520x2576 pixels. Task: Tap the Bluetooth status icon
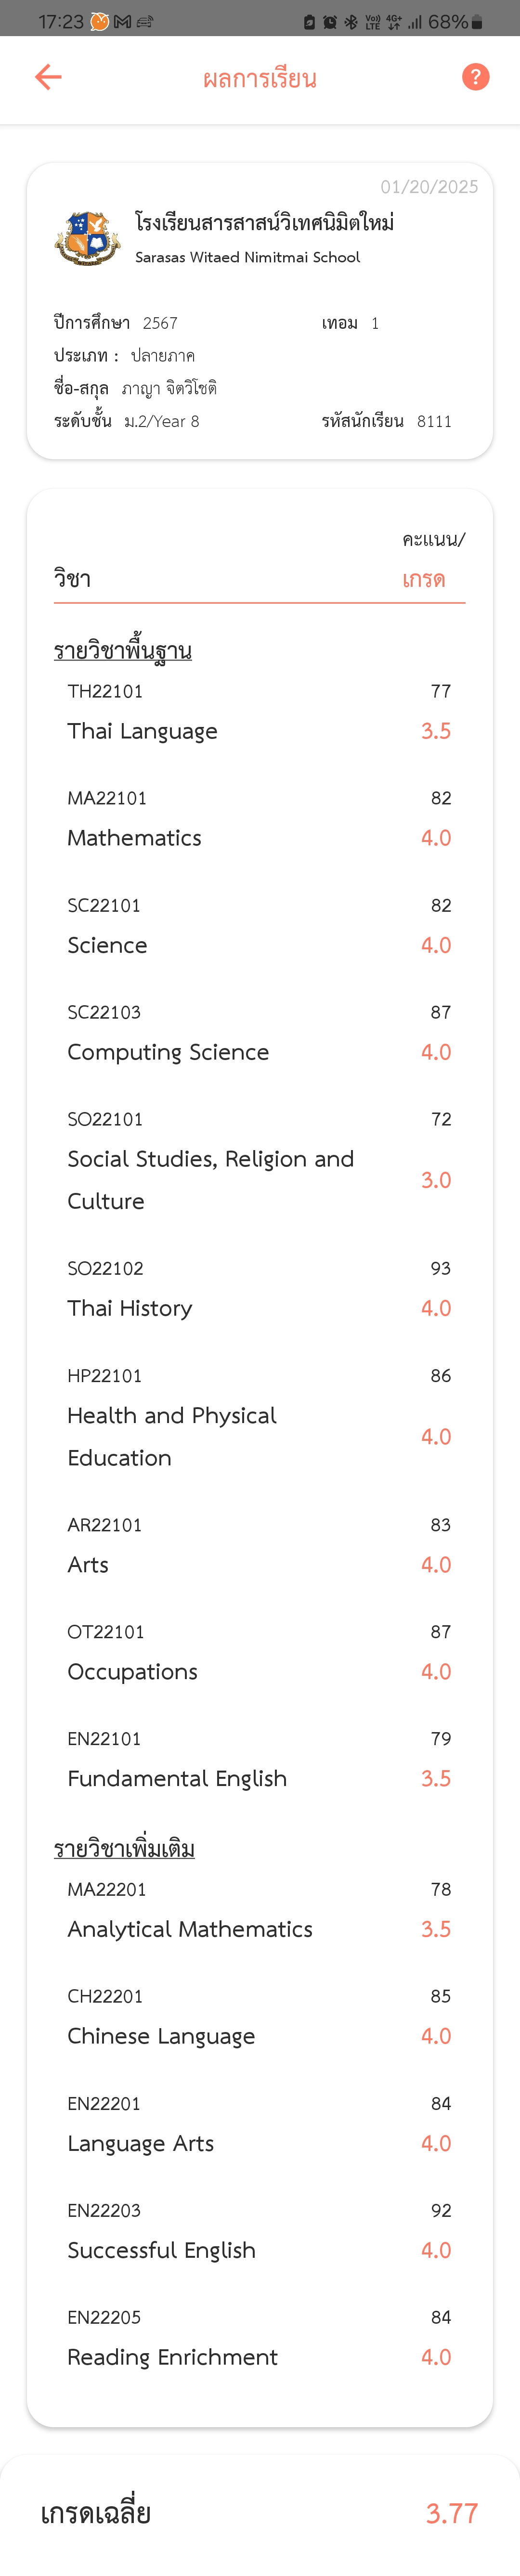click(351, 22)
